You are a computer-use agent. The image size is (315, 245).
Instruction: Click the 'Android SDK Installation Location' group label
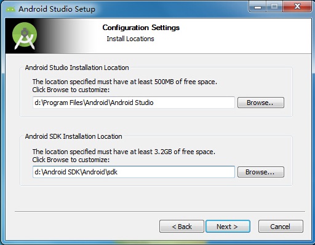[x=73, y=136]
